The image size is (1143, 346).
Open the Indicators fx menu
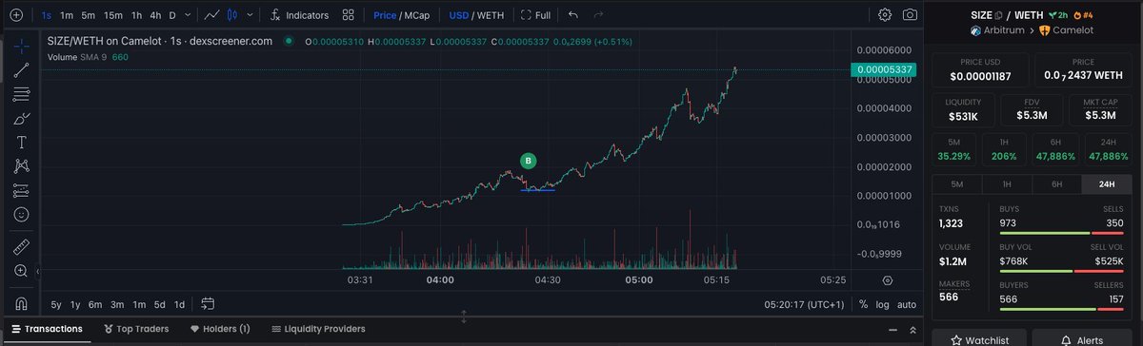[x=299, y=15]
